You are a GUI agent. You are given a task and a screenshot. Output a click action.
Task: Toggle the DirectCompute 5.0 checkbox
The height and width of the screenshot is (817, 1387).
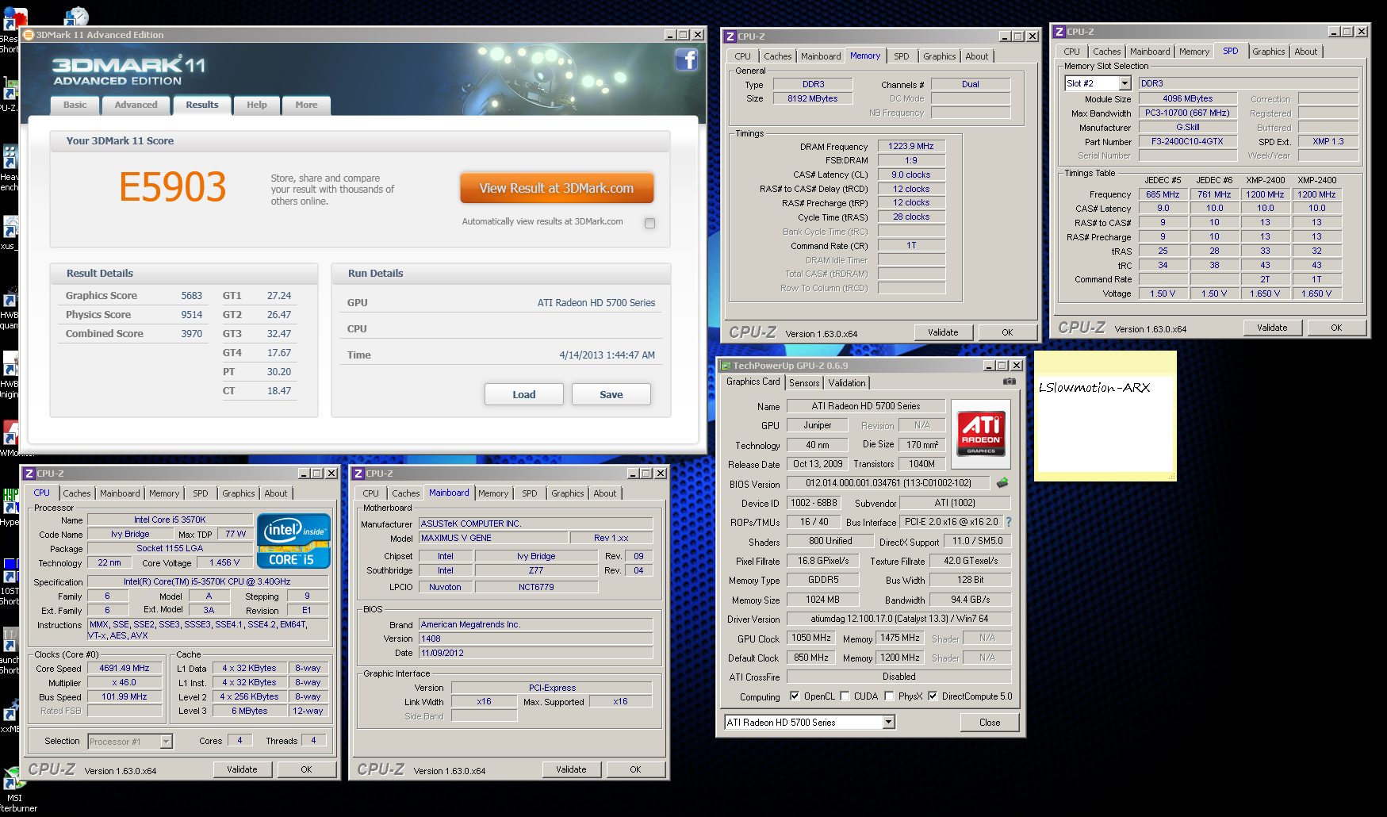coord(933,696)
